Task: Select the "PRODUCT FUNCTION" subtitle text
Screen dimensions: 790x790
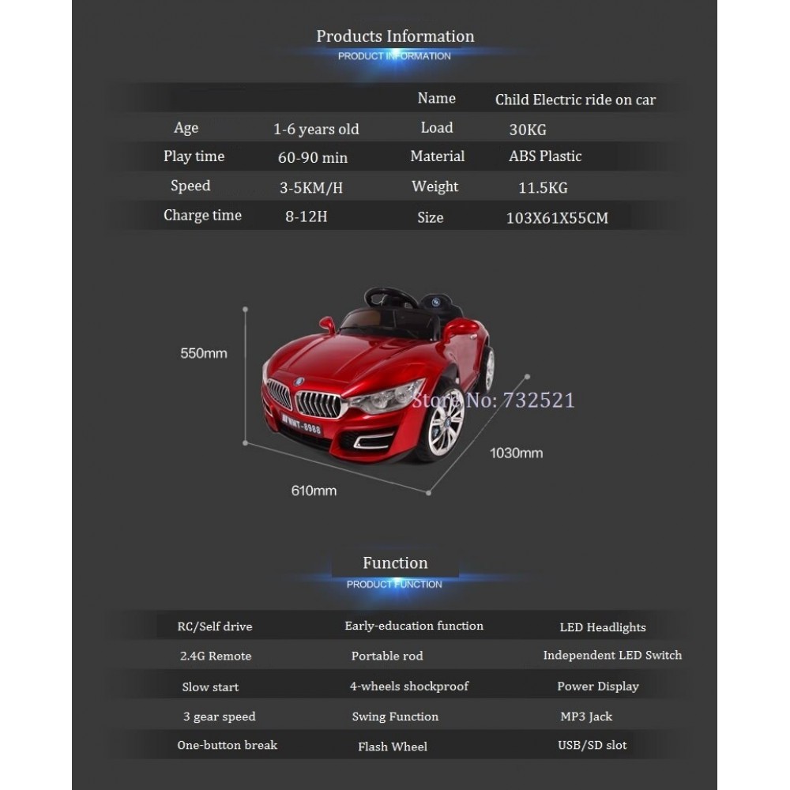Action: (394, 585)
